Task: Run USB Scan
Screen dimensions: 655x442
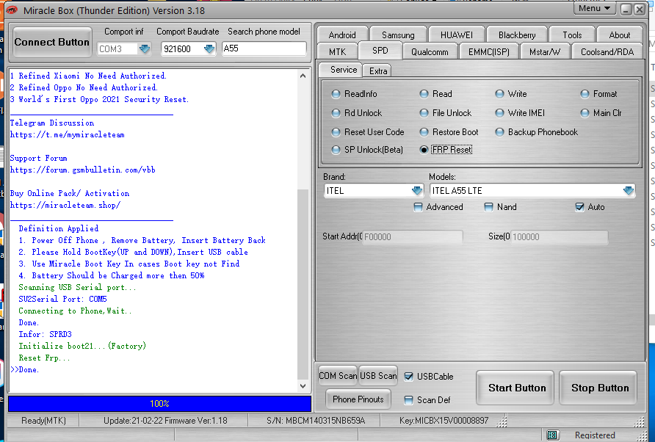Action: pos(378,376)
